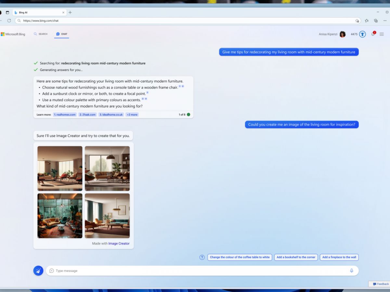
Task: Click the Microsoft Bing logo
Action: click(13, 34)
